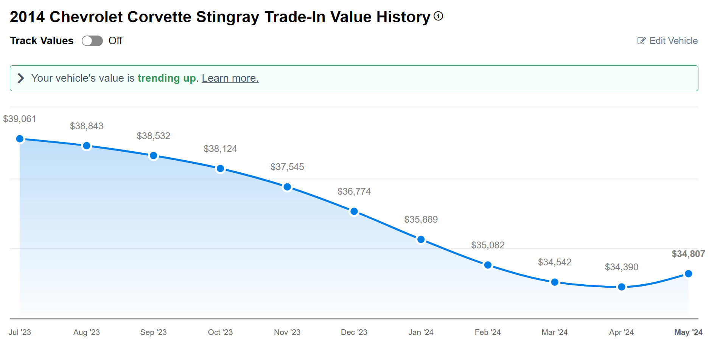Viewport: 720px width, 358px height.
Task: Toggle the Off switch near Track Values
Action: point(92,40)
